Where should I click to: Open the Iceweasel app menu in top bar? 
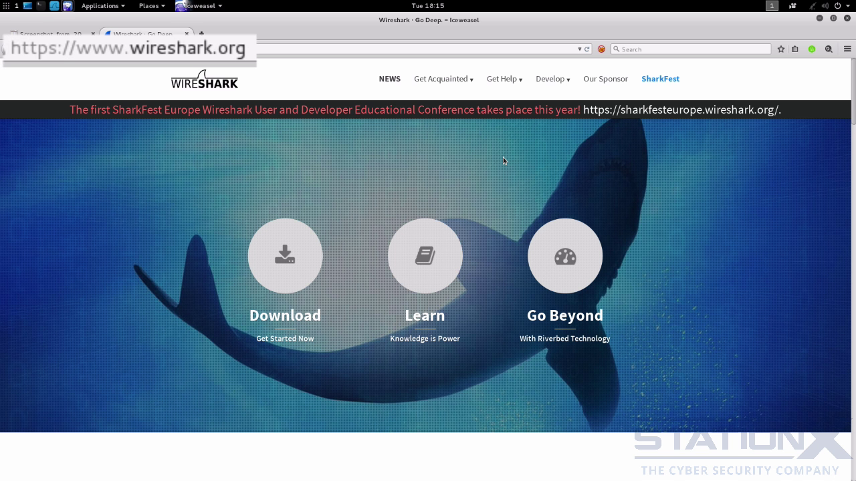(199, 5)
